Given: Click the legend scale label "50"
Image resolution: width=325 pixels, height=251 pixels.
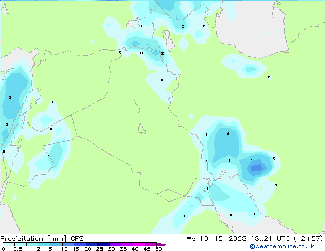Looking at the screenshot, I should (x=158, y=249).
